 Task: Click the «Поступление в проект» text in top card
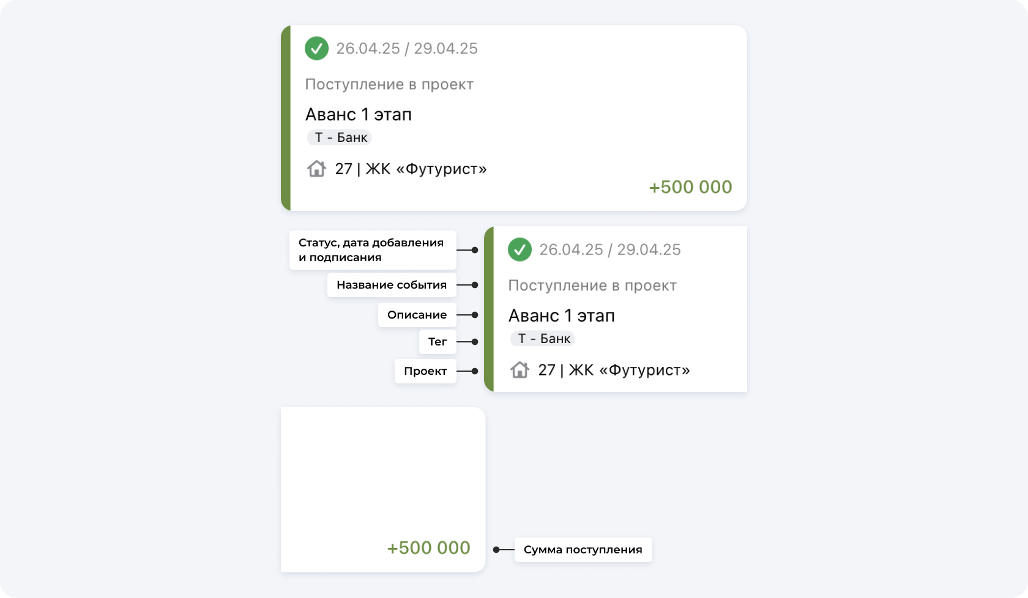389,84
